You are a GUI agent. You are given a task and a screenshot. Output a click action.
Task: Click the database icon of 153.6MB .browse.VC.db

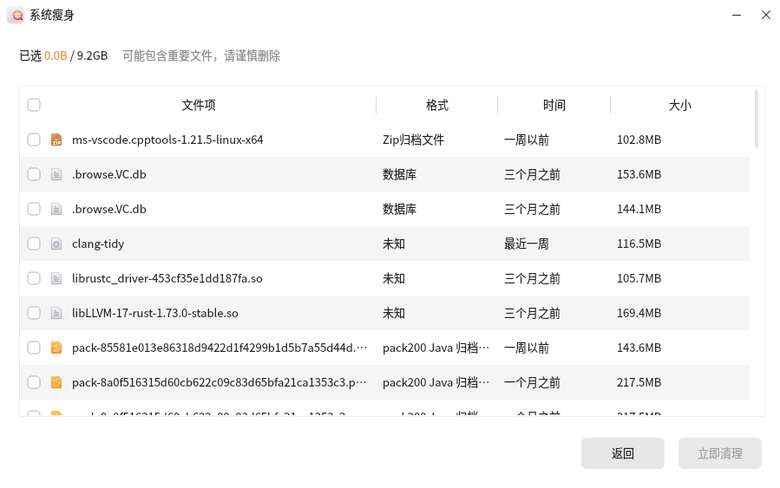tap(56, 174)
